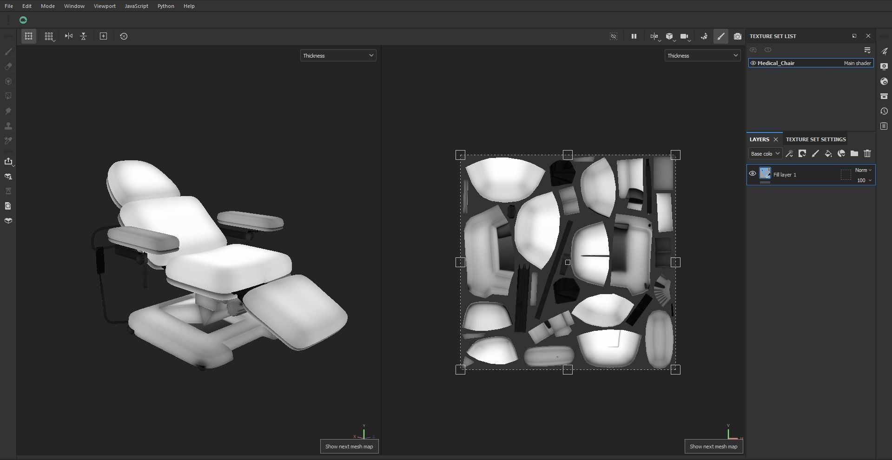
Task: Click Show next mesh map in 3D viewport
Action: (x=349, y=447)
